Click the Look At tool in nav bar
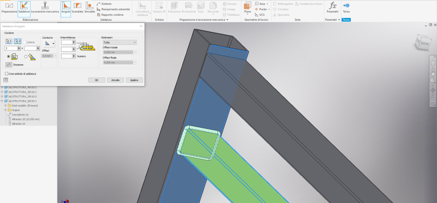Image resolution: width=437 pixels, height=203 pixels. [x=433, y=100]
